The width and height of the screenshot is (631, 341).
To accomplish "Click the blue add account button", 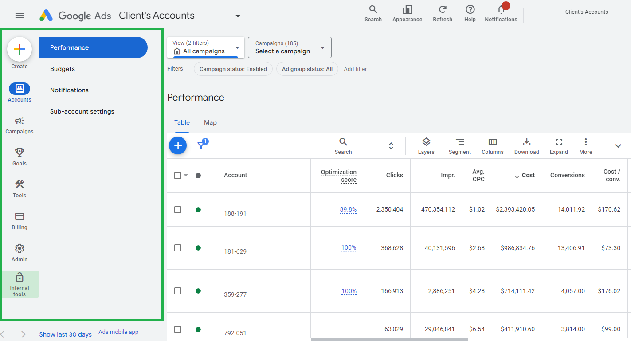I will coord(178,145).
